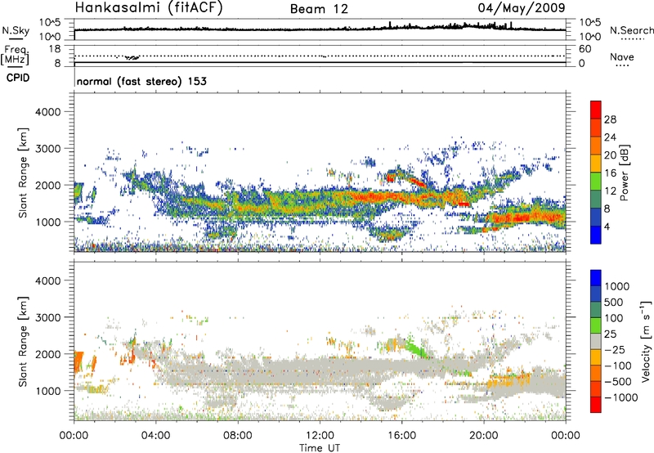This screenshot has height=453, width=654.
Task: Pick the bright blue bottom segment of power colorbar
Action: [x=596, y=235]
